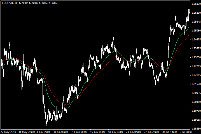
Task: Click the 18 Jun 10:00 time marker
Action: tap(116, 131)
